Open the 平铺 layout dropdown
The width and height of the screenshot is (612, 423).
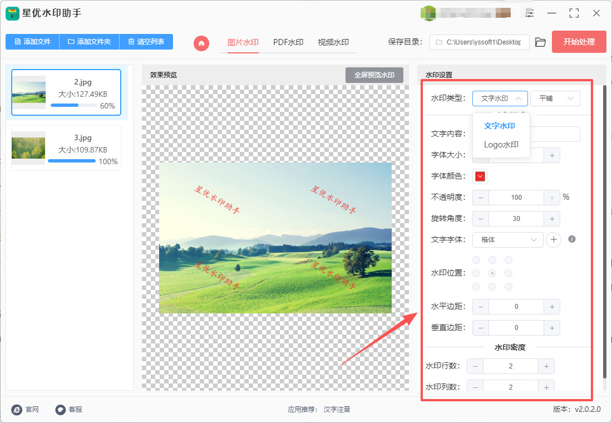[555, 99]
